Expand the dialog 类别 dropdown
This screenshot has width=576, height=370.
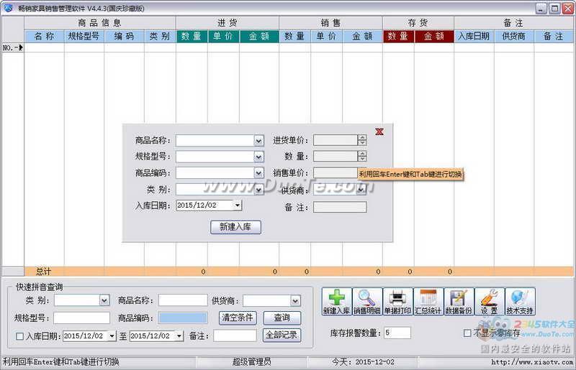258,190
